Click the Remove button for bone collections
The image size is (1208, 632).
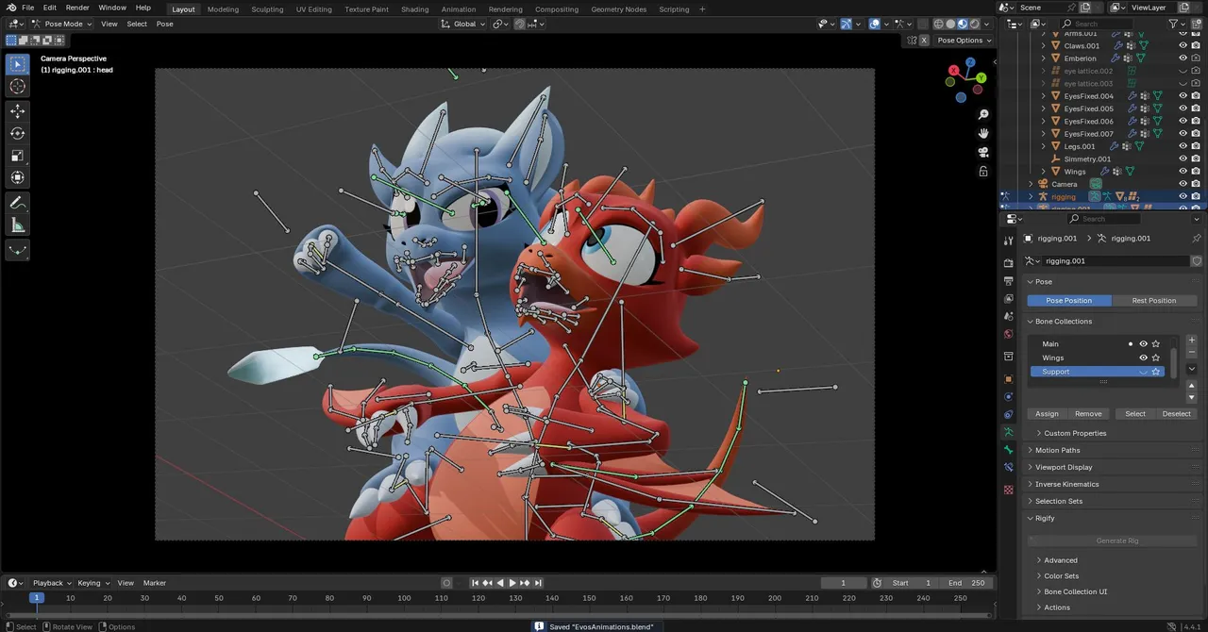click(1088, 414)
